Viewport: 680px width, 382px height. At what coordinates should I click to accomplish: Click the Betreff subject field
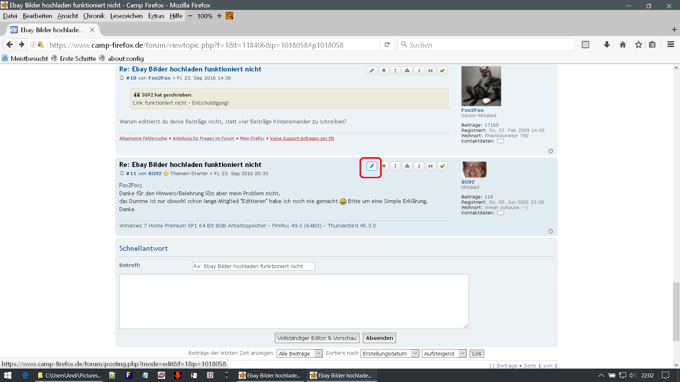click(x=253, y=266)
